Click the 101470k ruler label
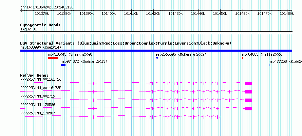This screenshot has height=136, width=302. click(x=265, y=13)
